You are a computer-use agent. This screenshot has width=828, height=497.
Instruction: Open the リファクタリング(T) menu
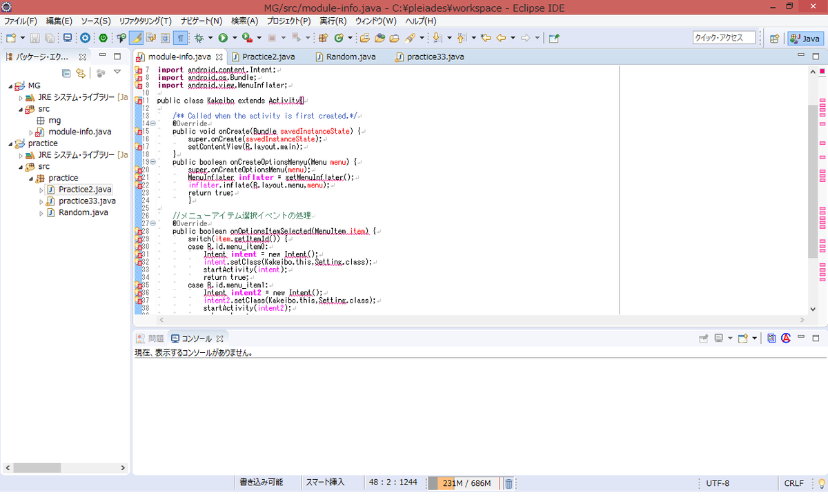(x=145, y=21)
